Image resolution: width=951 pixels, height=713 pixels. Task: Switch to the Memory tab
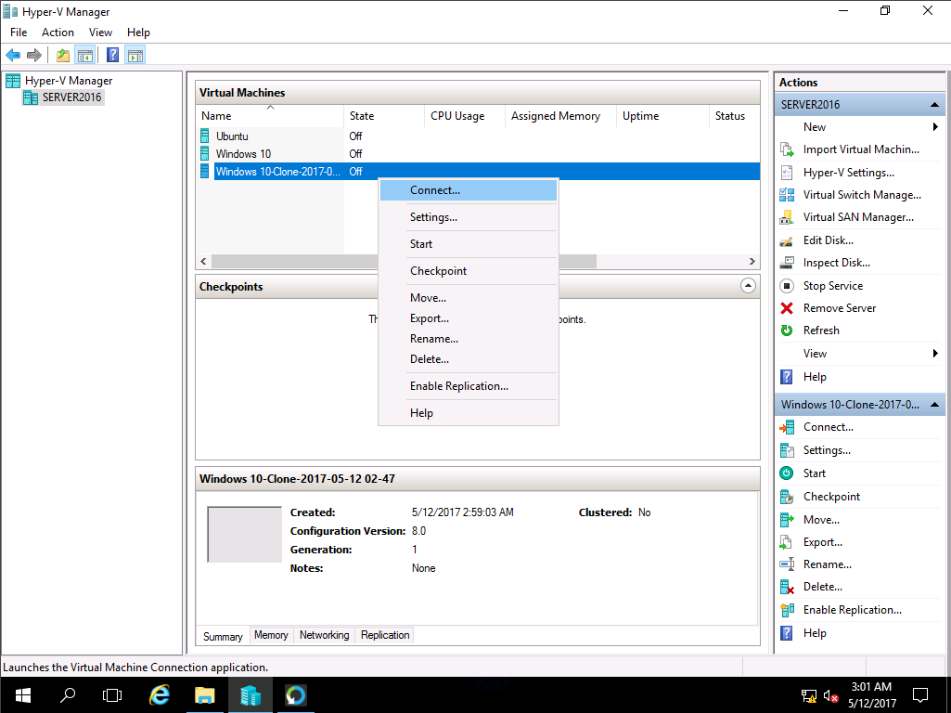[x=271, y=635]
